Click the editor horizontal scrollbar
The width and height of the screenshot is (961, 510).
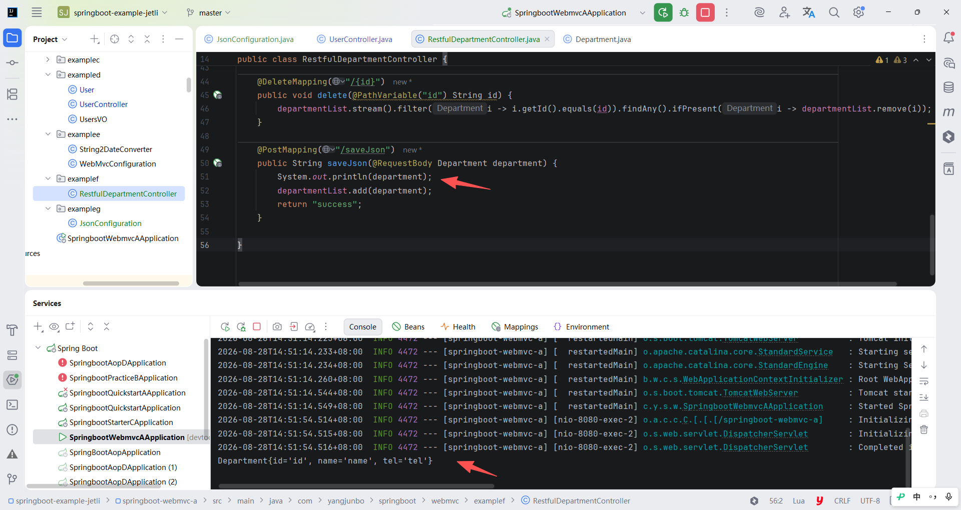(567, 283)
